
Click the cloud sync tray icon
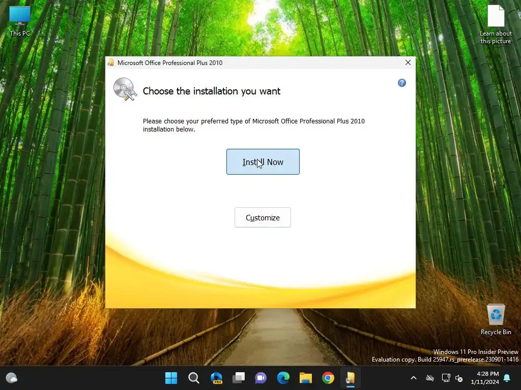[430, 378]
